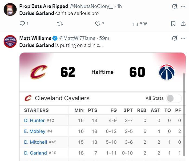Screen dimensions: 189x161
Task: Open Matt Williams profile name link
Action: pyautogui.click(x=35, y=38)
